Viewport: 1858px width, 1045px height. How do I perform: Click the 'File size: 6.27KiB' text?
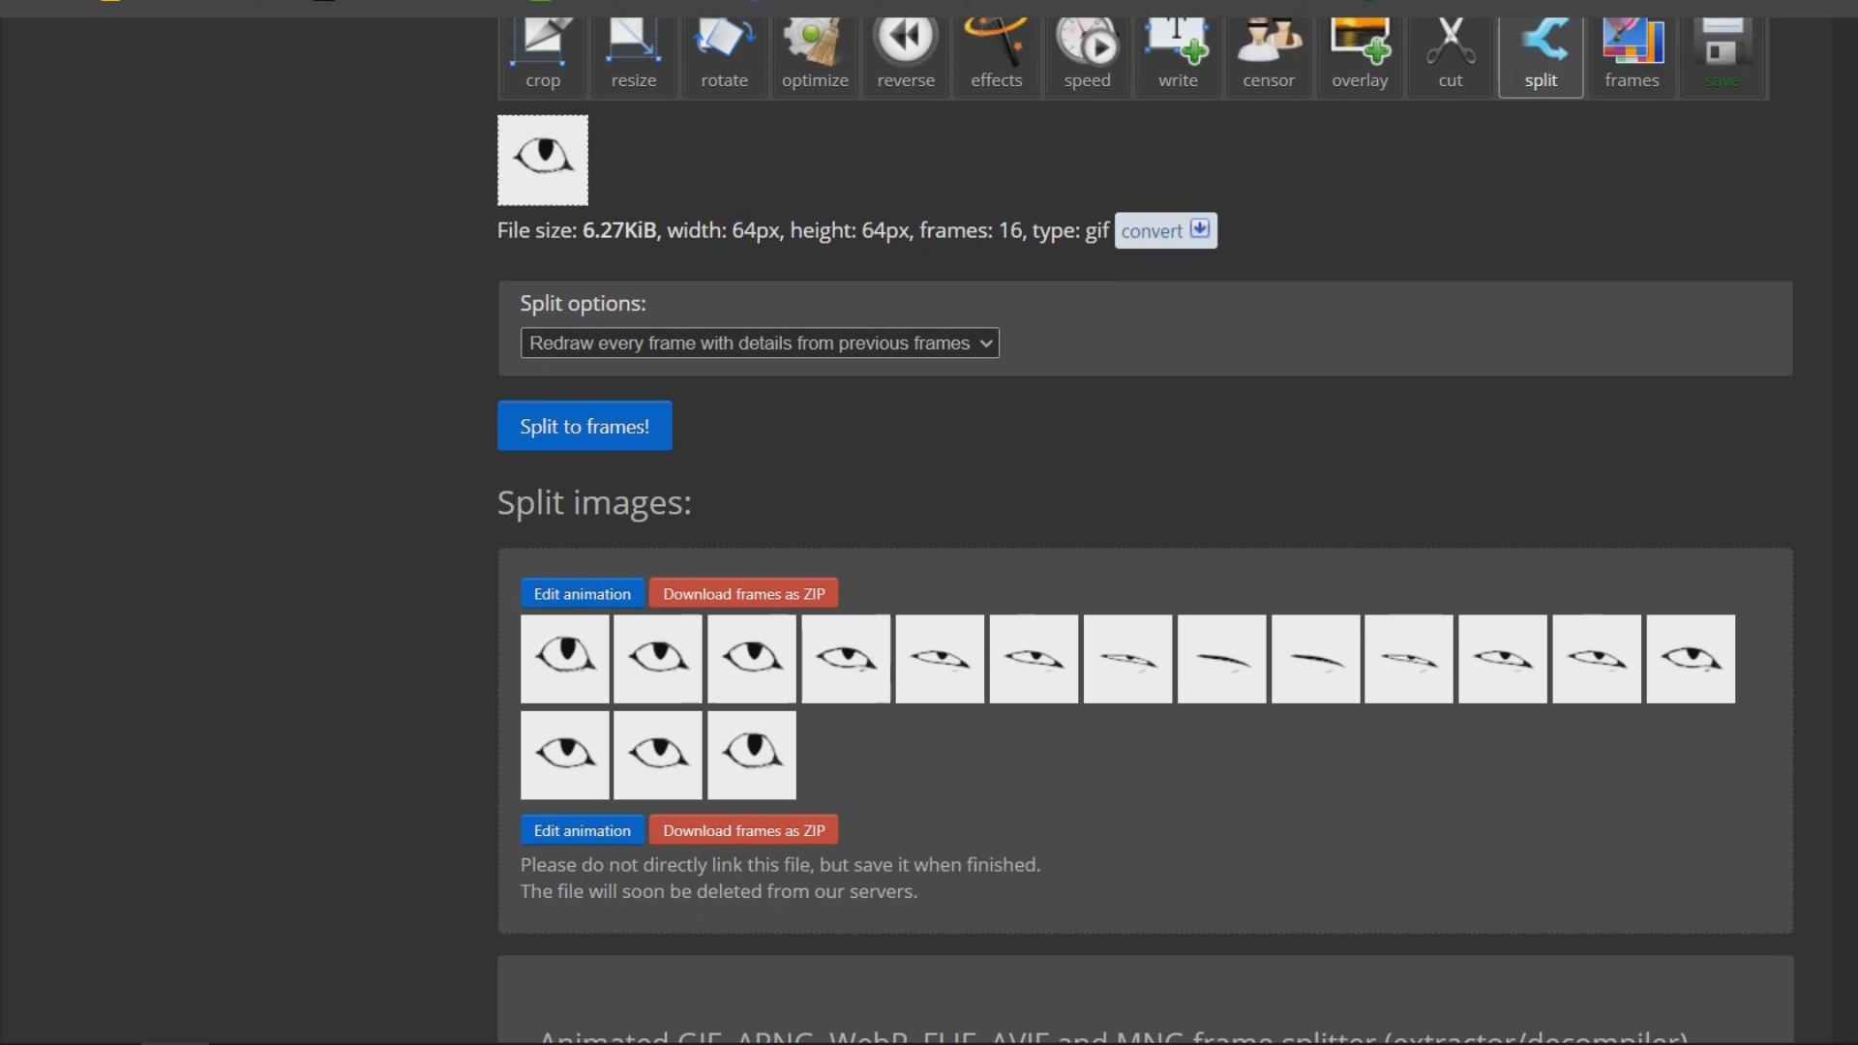[x=577, y=231]
